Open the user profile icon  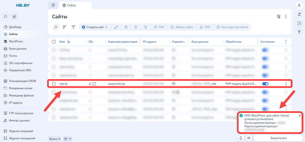pyautogui.click(x=299, y=5)
